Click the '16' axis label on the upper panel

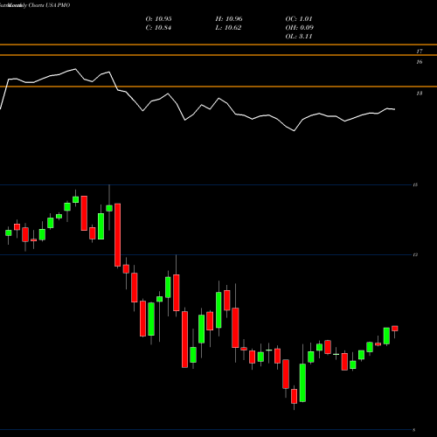420,62
